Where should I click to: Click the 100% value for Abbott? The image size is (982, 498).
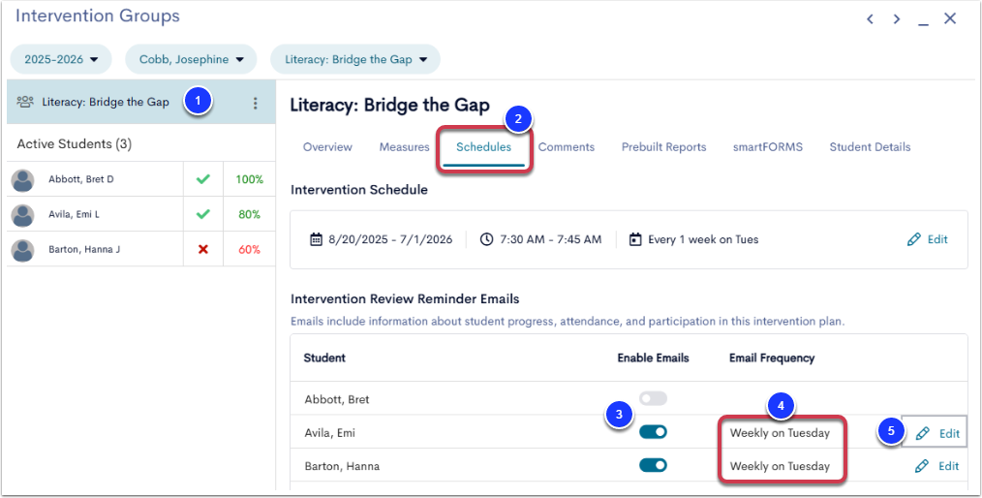249,180
